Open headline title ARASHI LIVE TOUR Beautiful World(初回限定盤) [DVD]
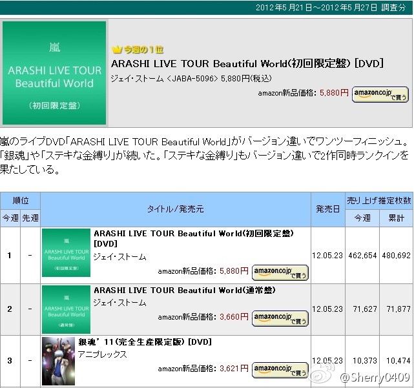Viewport: 414px width, 388px height. [x=247, y=64]
